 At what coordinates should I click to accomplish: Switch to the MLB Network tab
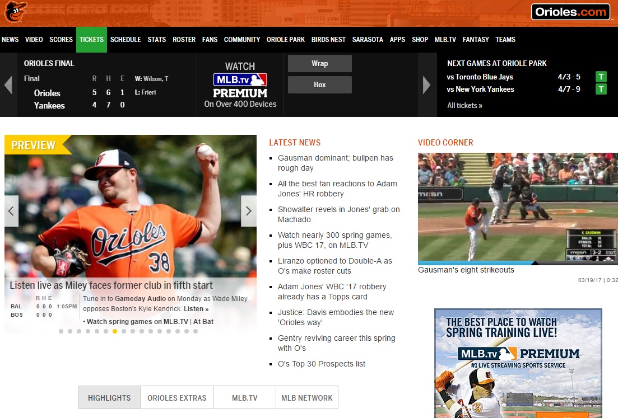point(307,398)
